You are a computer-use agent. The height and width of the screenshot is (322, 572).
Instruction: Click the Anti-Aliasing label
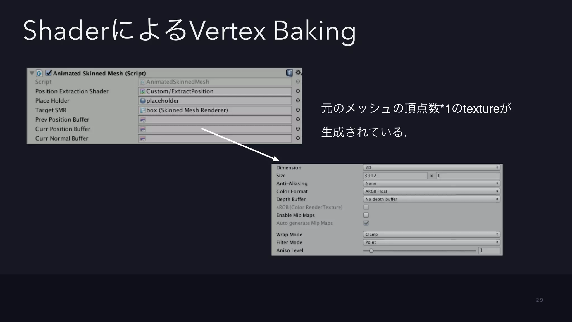(x=292, y=184)
